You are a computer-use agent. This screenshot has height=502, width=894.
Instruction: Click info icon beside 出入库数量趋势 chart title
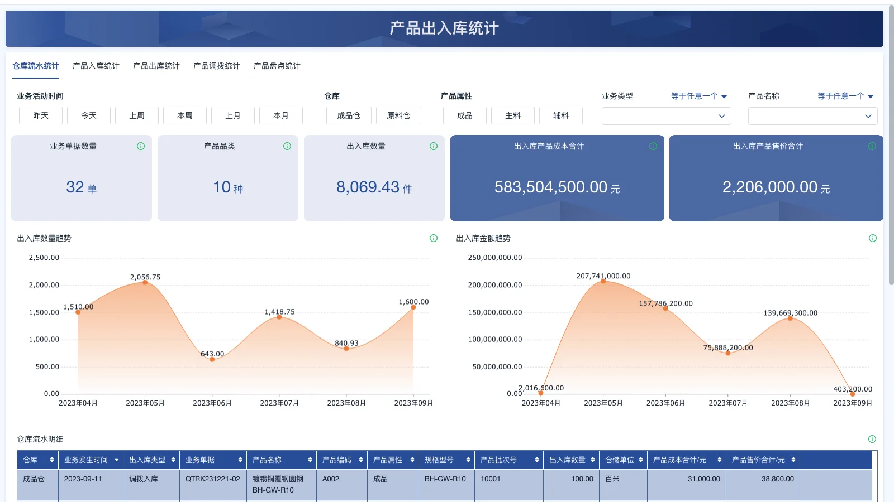coord(433,238)
